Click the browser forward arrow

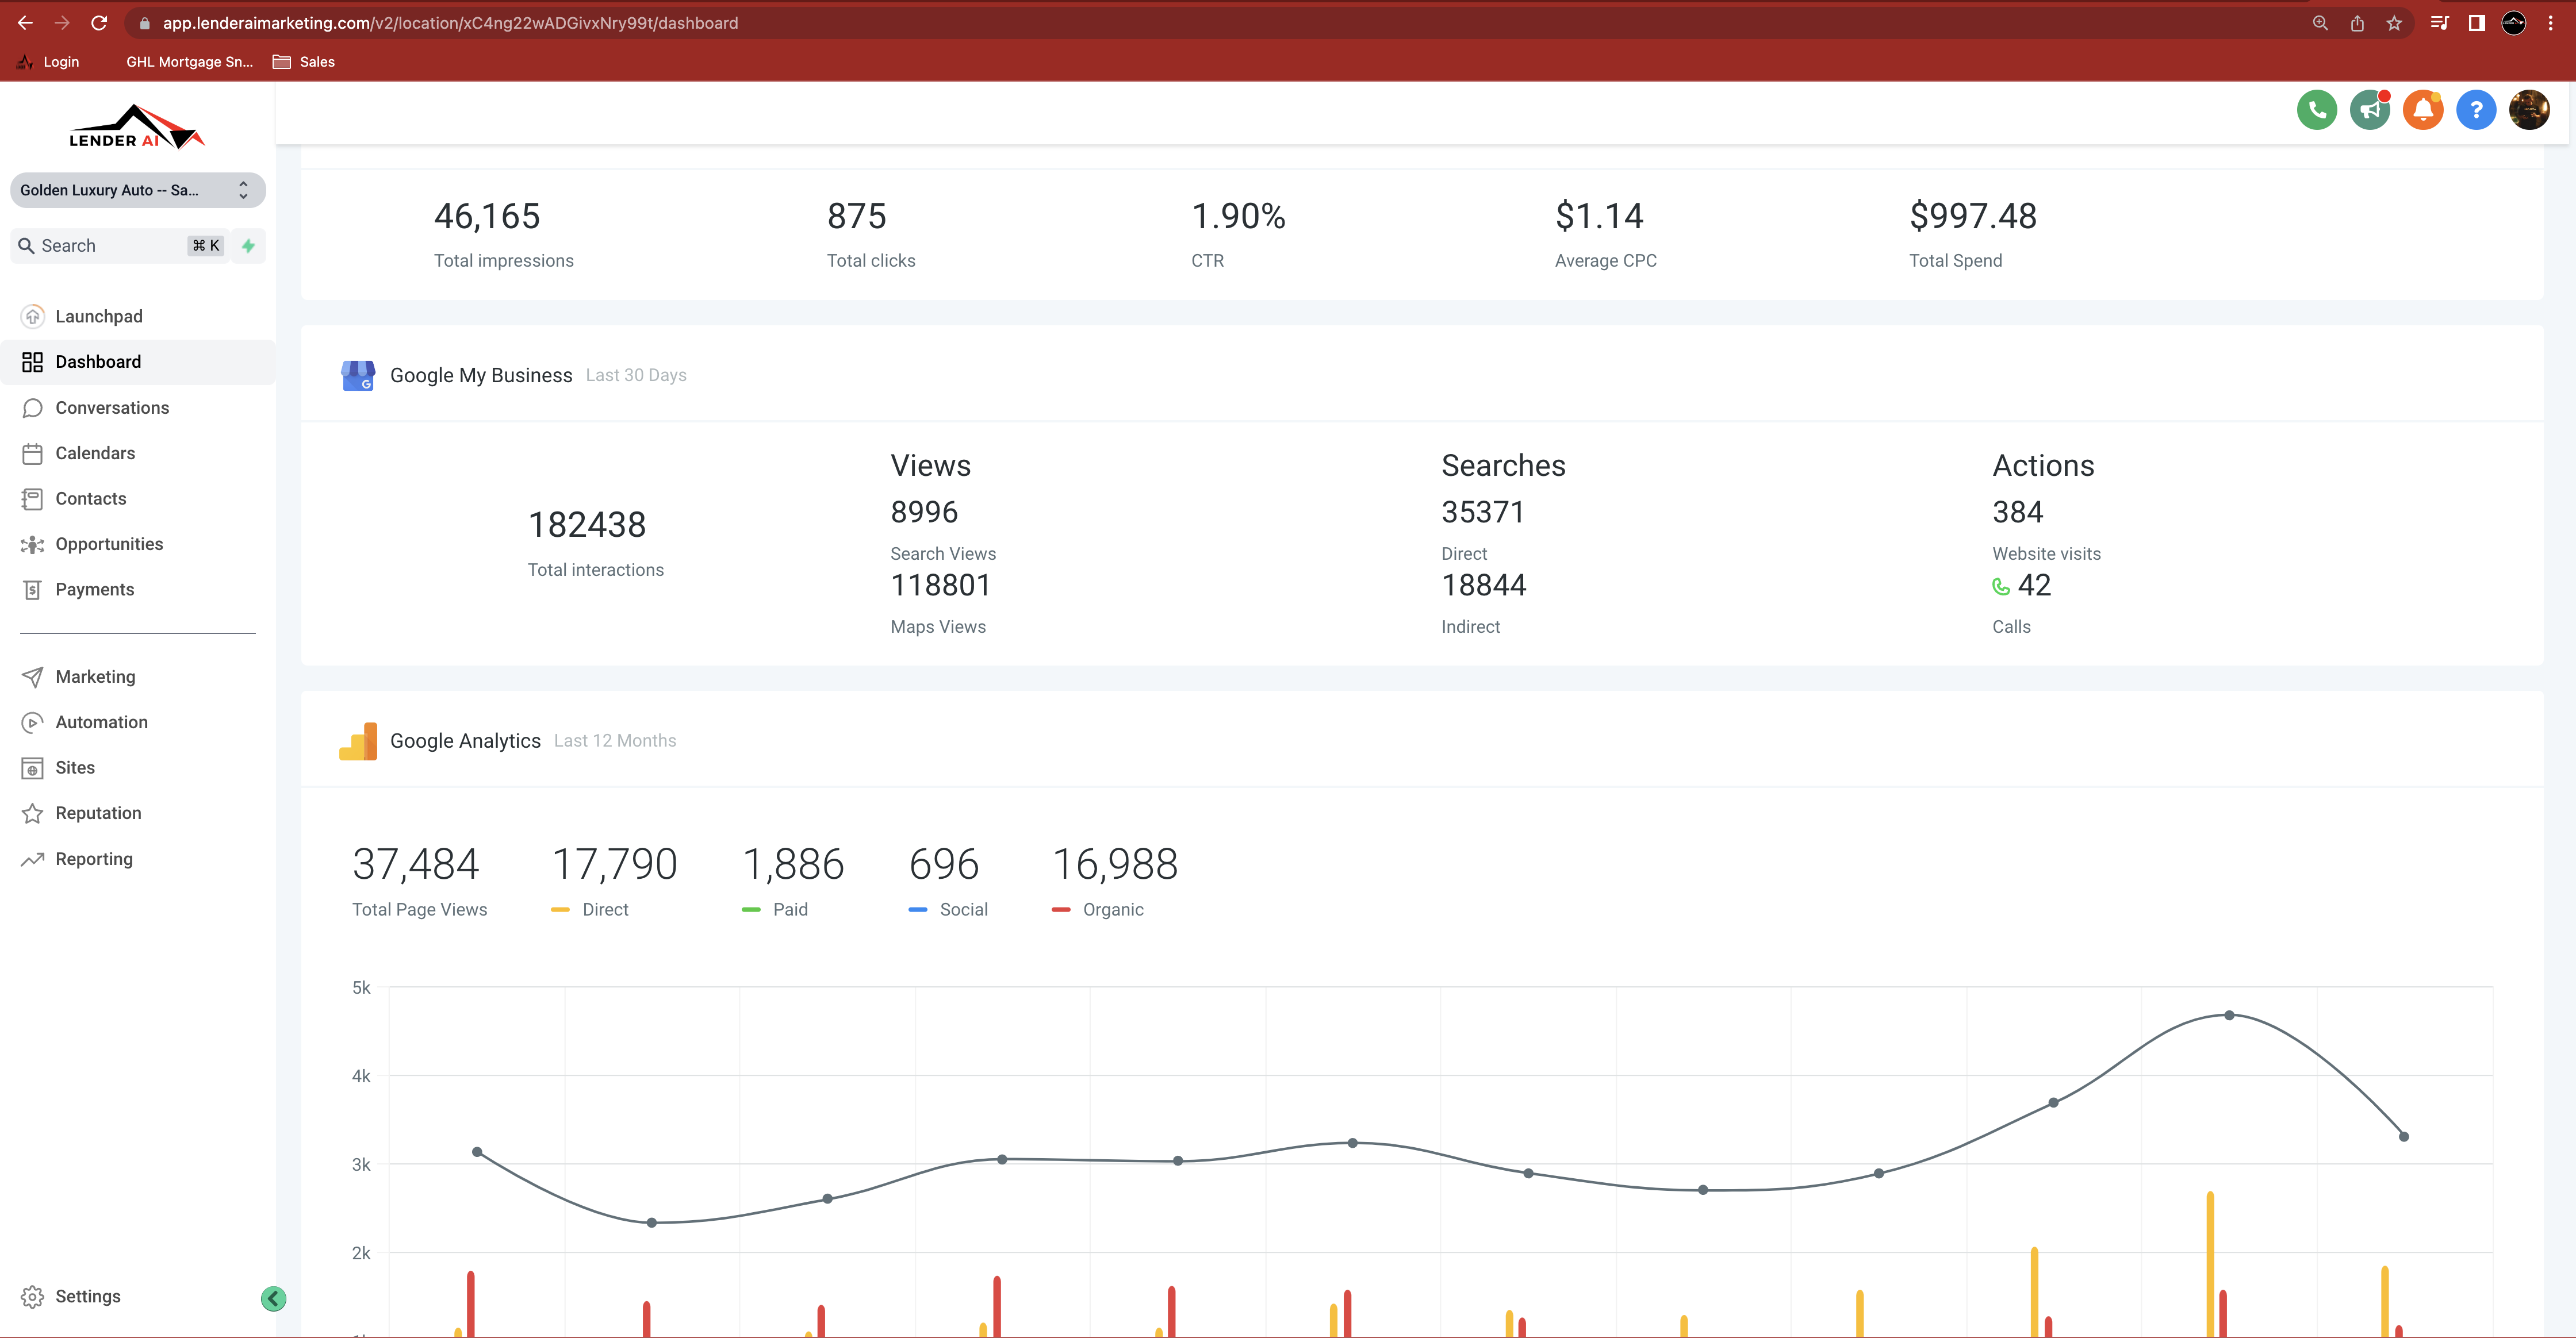coord(62,23)
